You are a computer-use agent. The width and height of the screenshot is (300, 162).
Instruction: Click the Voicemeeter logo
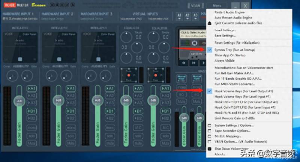point(16,5)
